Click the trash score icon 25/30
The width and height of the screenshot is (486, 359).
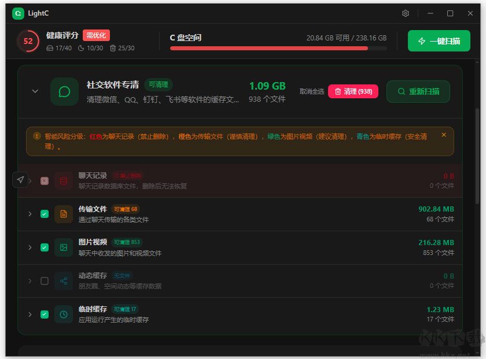113,49
